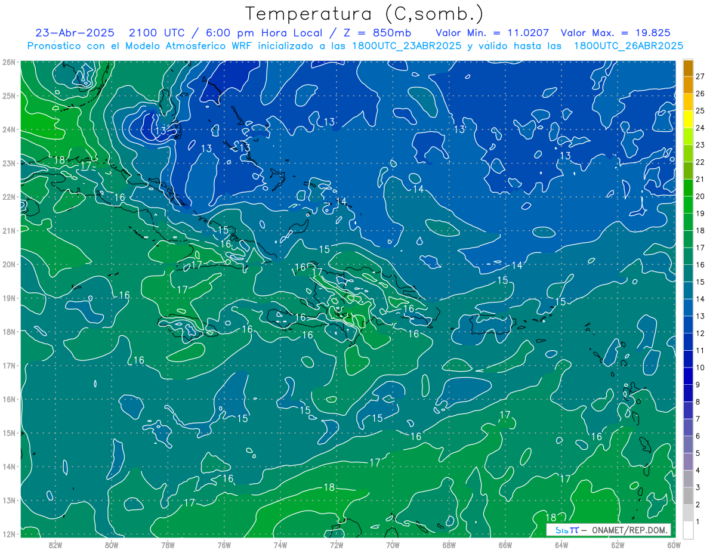This screenshot has height=553, width=716.
Task: Click the 62W longitude axis label
Action: click(618, 545)
